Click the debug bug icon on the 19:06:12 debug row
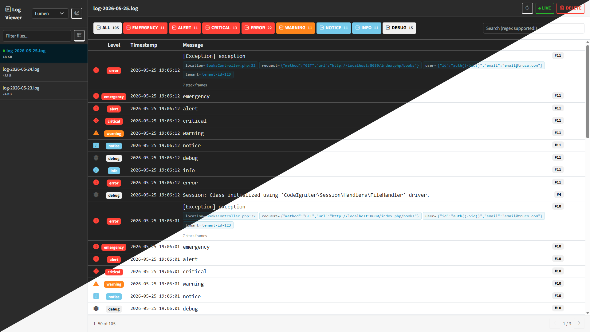 (96, 158)
